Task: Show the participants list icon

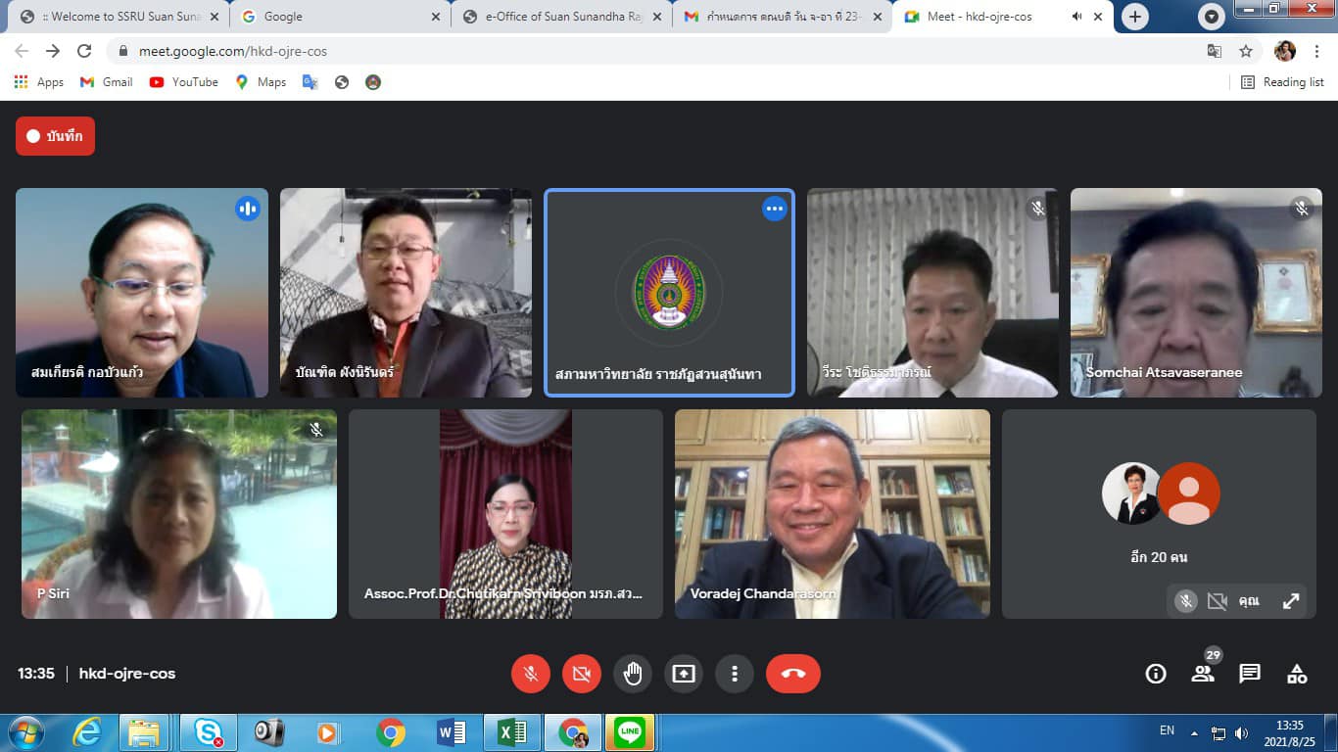Action: (x=1203, y=674)
